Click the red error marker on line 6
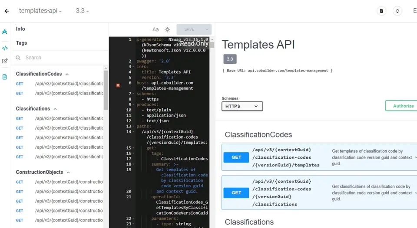Screen dimensions: 417x228 (x=118, y=85)
